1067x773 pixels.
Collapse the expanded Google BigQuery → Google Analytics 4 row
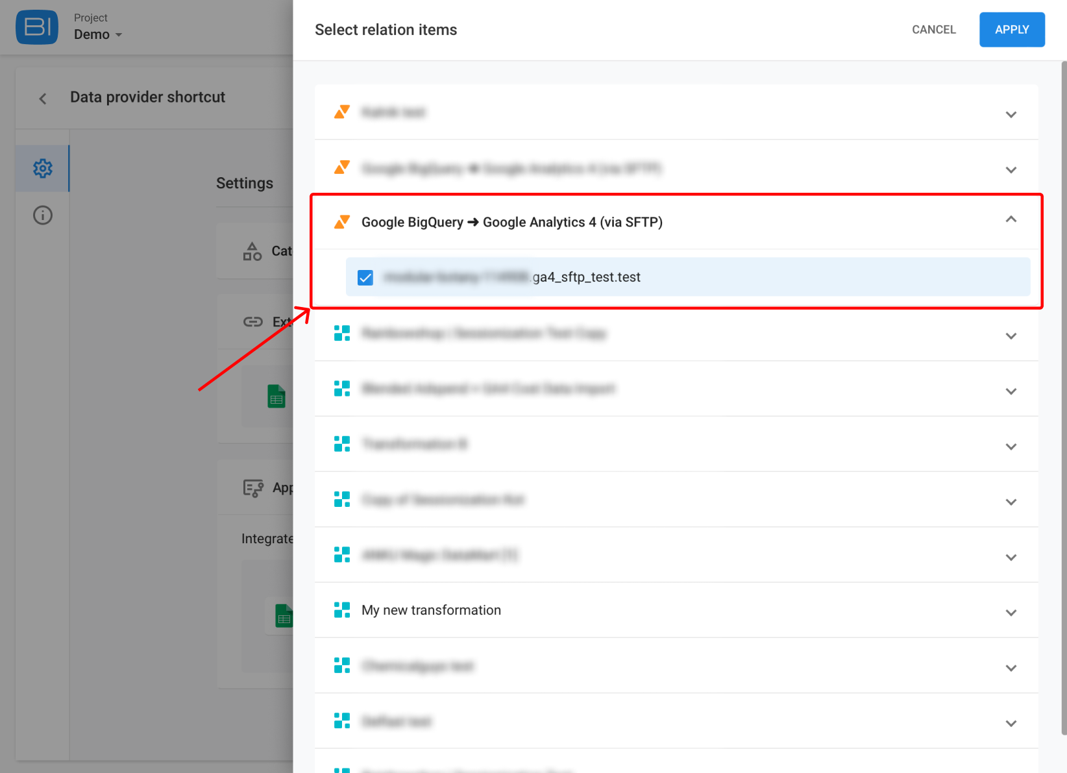[x=1011, y=219]
